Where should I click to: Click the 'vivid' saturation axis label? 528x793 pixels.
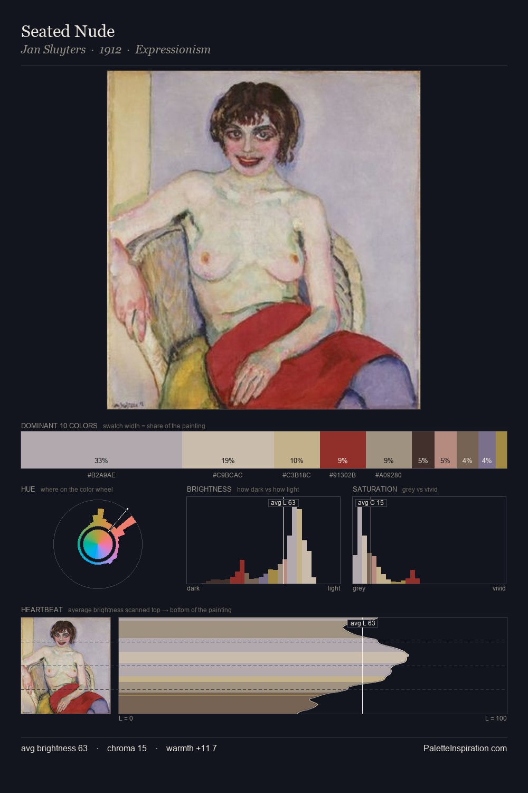point(499,588)
